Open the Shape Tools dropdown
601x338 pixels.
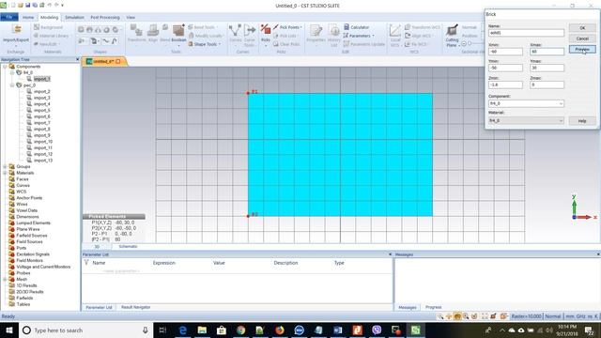(x=205, y=44)
